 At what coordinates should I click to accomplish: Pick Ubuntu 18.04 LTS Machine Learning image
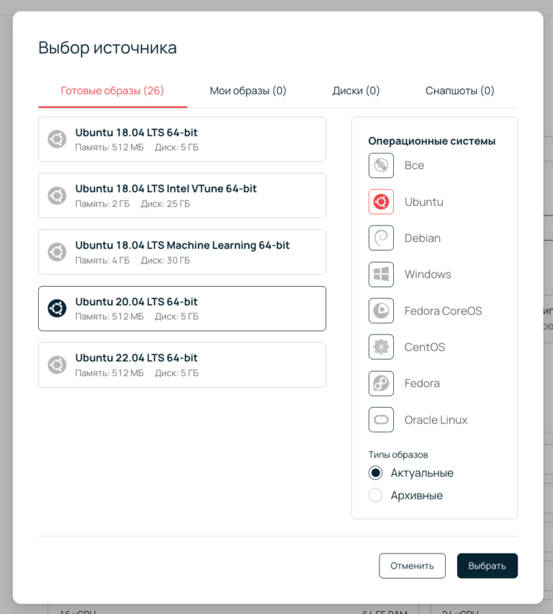click(x=181, y=252)
